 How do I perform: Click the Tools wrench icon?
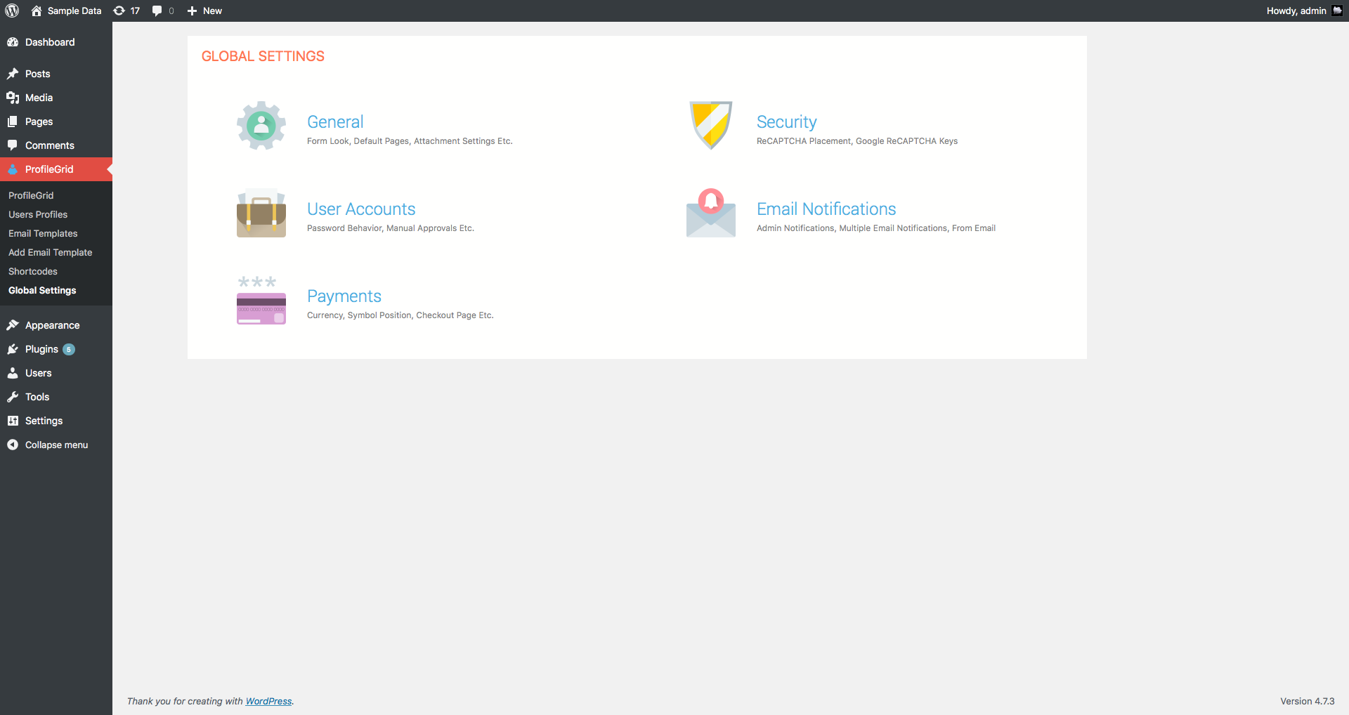[x=13, y=397]
